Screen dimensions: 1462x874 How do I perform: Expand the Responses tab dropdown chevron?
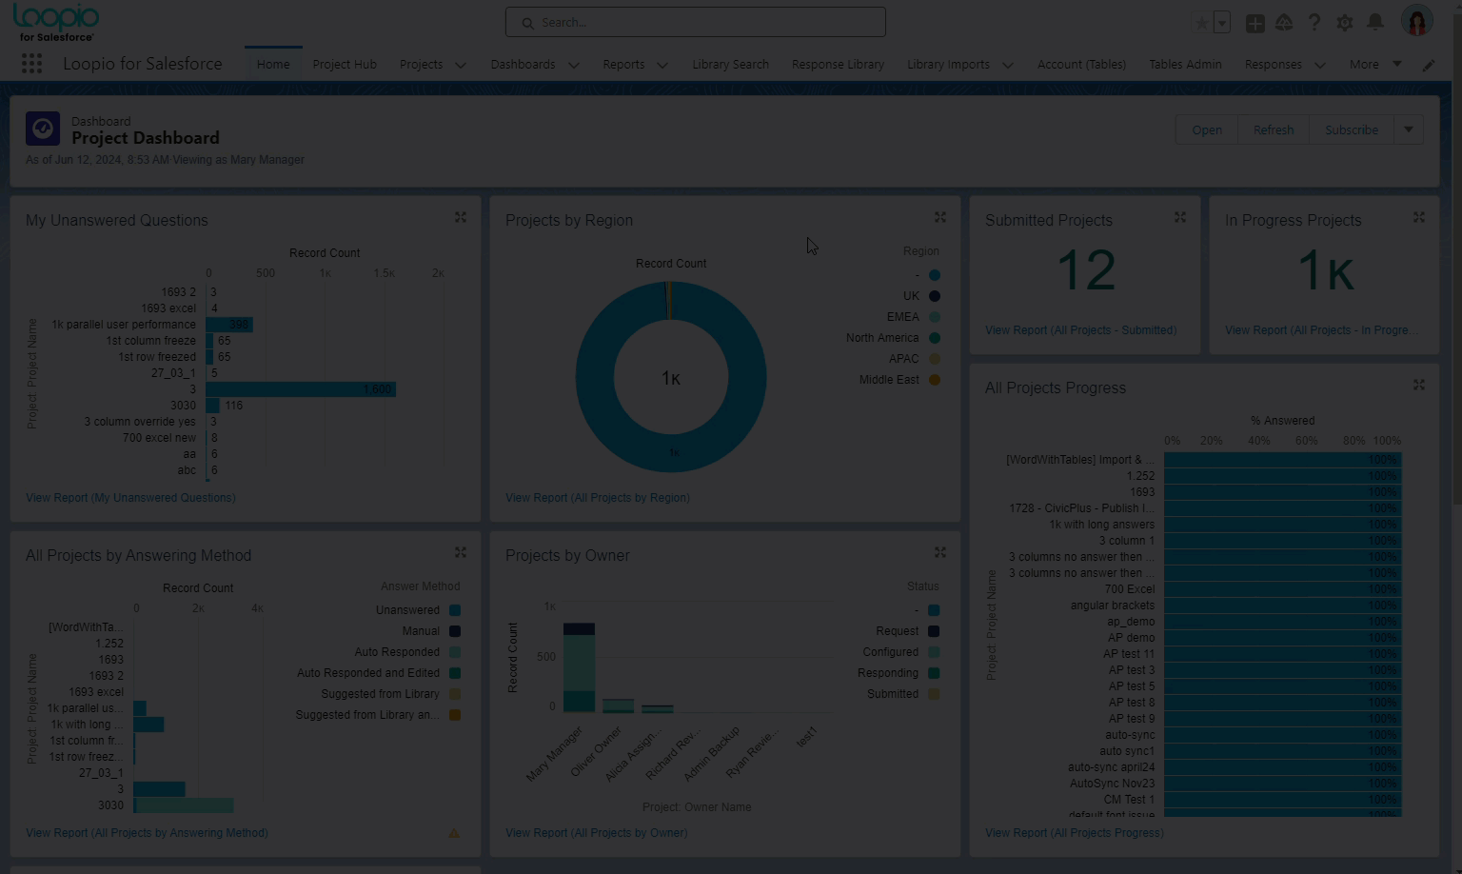[x=1320, y=66]
